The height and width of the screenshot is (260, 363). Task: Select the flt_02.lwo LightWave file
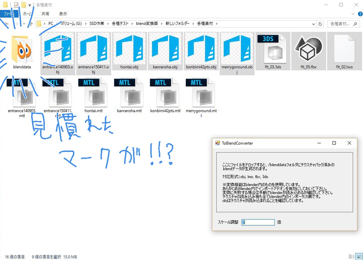coord(345,50)
